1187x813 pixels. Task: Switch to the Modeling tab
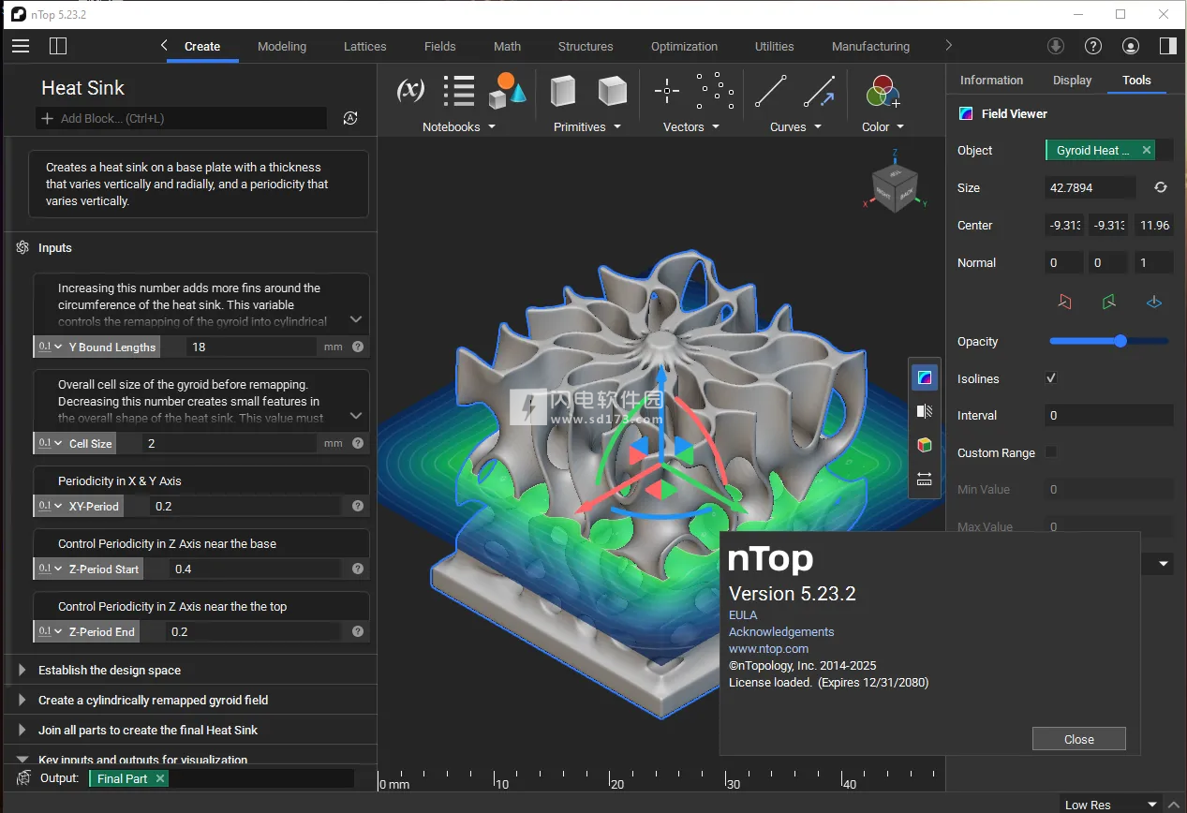pyautogui.click(x=282, y=46)
